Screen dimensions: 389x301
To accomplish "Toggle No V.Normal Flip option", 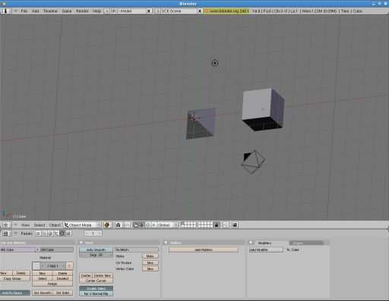I will click(x=96, y=293).
